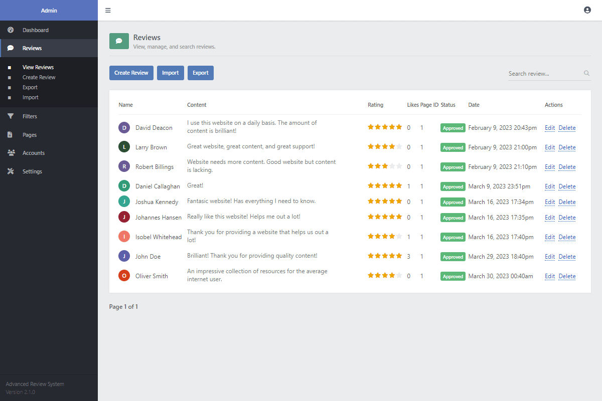Delete Robert Billings' review
This screenshot has width=602, height=401.
(x=567, y=167)
